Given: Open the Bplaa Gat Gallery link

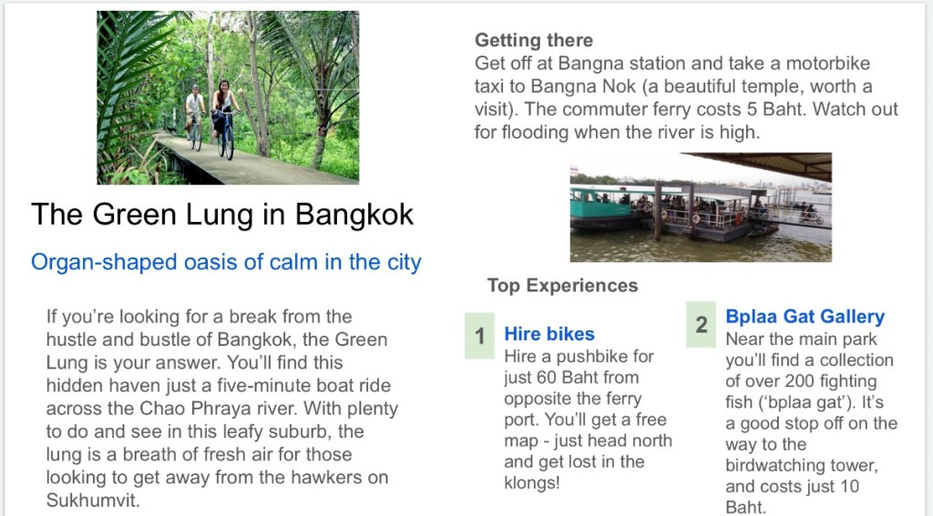Looking at the screenshot, I should (805, 317).
